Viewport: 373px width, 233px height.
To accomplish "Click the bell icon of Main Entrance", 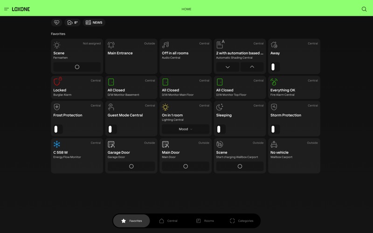I will coord(111,45).
